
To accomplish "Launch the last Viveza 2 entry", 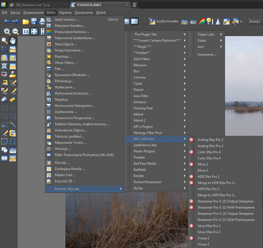I will coord(203,244).
